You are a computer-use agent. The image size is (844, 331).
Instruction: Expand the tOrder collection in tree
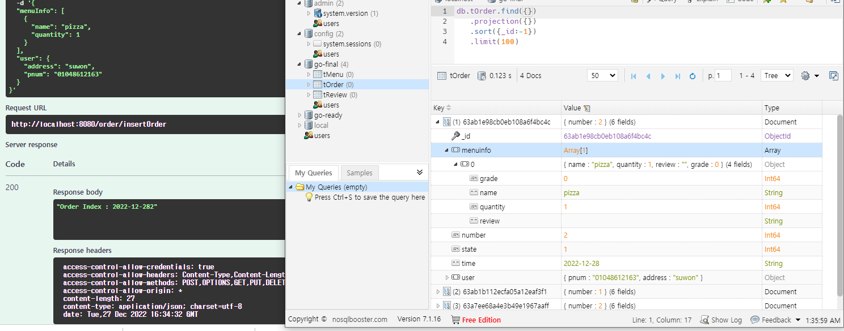click(x=309, y=85)
